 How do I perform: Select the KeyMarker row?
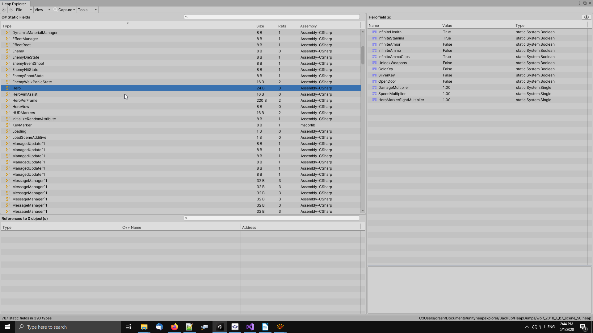pos(22,125)
